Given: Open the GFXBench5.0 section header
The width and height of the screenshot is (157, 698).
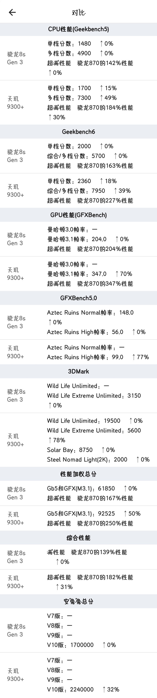Looking at the screenshot, I should [78, 298].
